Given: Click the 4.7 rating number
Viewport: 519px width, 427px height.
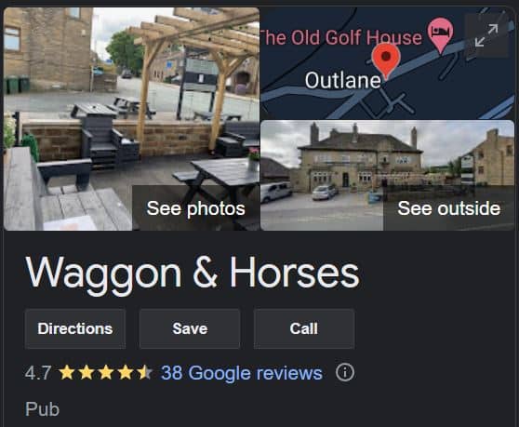Looking at the screenshot, I should 38,373.
